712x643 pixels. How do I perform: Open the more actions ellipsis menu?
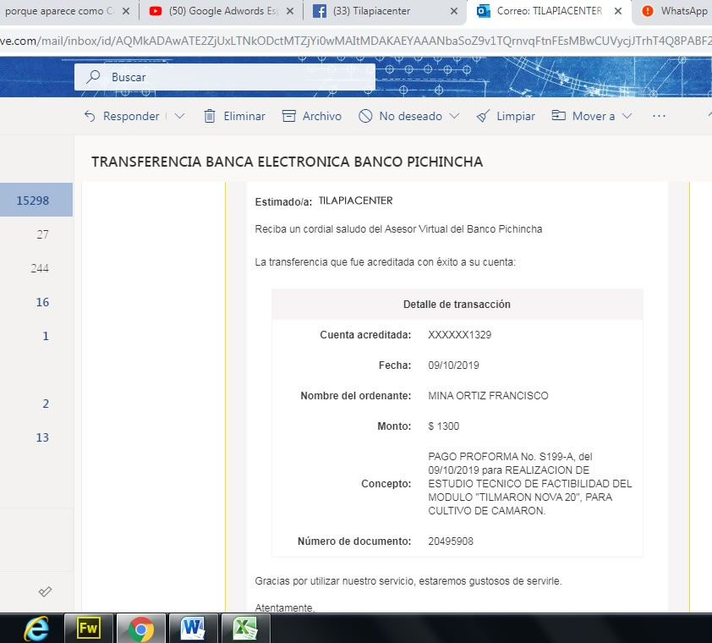coord(659,116)
